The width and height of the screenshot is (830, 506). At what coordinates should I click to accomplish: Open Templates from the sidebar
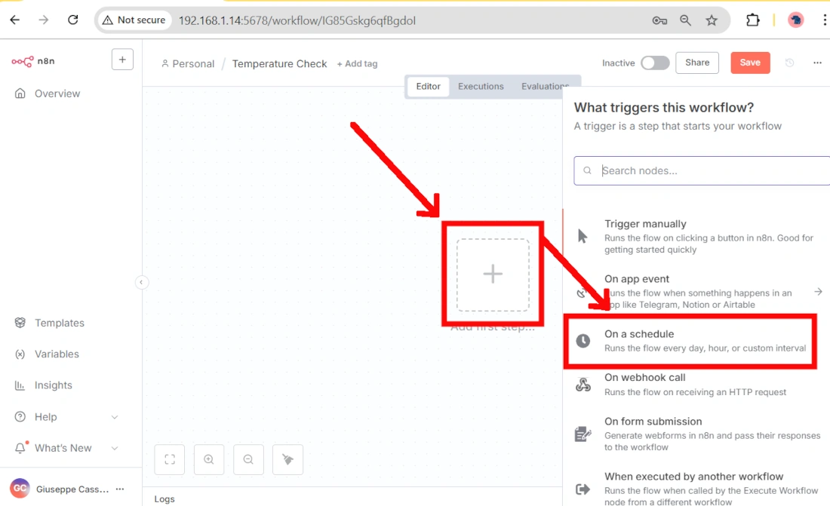click(59, 323)
